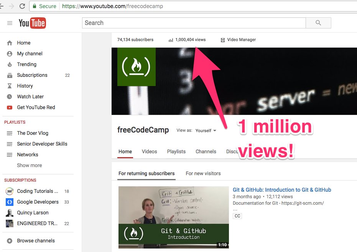Image resolution: width=357 pixels, height=252 pixels.
Task: Click the Subscriptions stack icon
Action: 10,75
